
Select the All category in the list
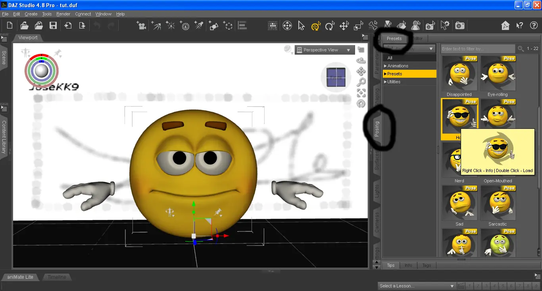coord(390,58)
